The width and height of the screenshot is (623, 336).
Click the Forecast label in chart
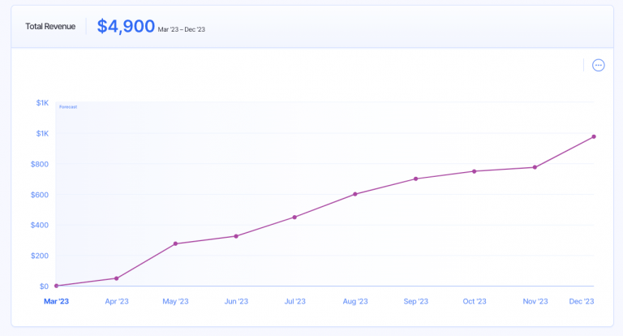point(68,106)
